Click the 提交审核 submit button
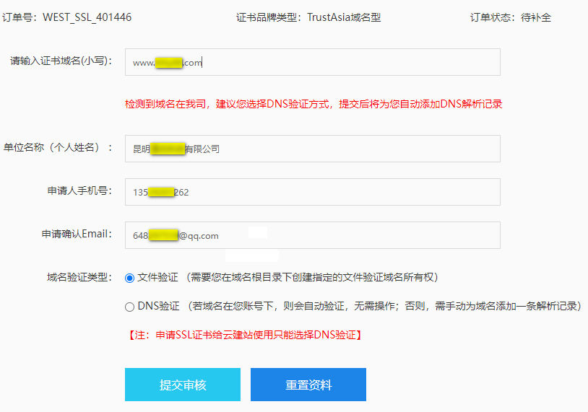588x412 pixels. [x=183, y=385]
